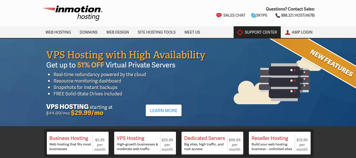Image resolution: width=356 pixels, height=158 pixels.
Task: Click the $5.99 per month price
Action: [100, 145]
